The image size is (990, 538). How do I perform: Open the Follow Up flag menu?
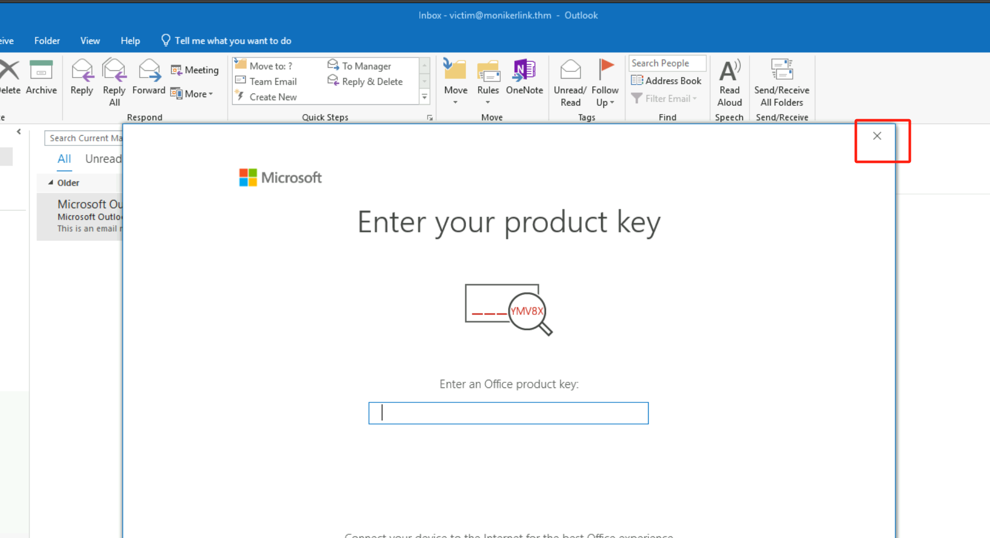pos(605,82)
